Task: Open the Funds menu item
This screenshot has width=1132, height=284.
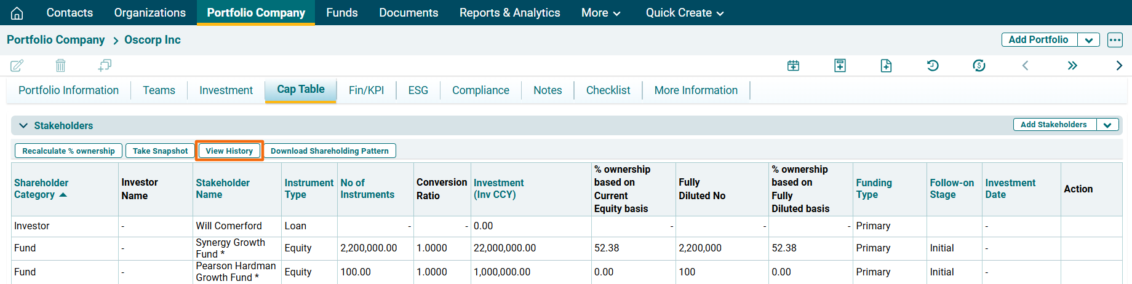Action: coord(341,13)
